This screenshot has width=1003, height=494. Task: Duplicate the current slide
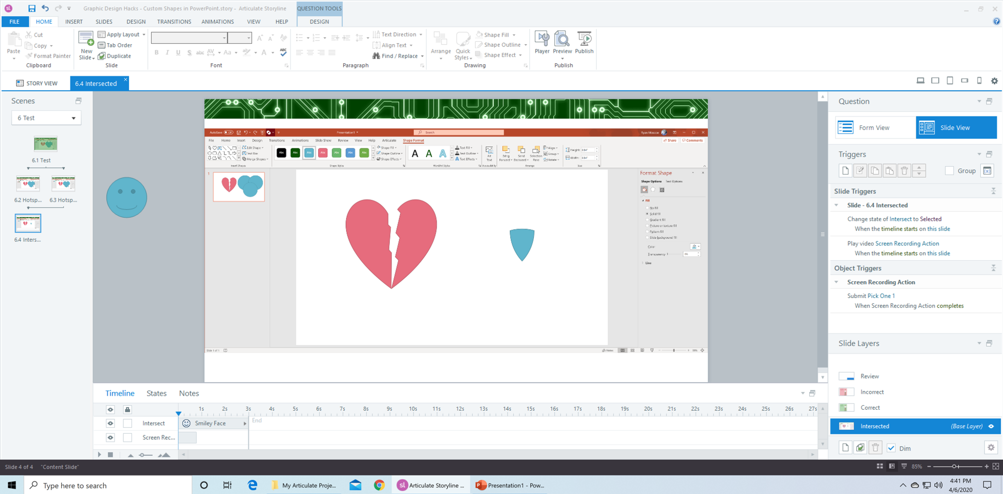point(114,56)
